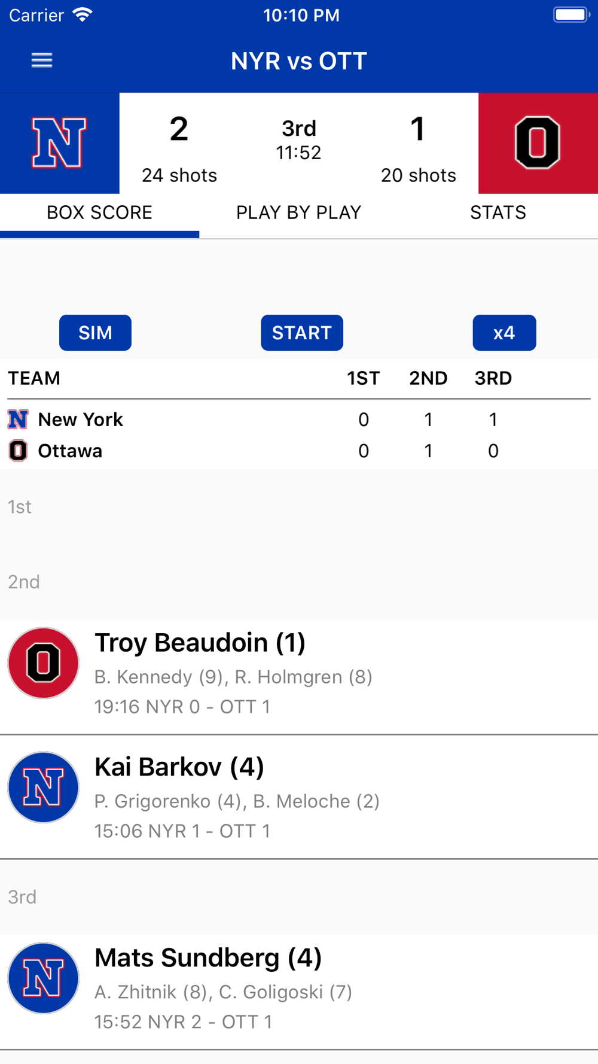The width and height of the screenshot is (598, 1064).
Task: Hit the SIM button
Action: (95, 333)
